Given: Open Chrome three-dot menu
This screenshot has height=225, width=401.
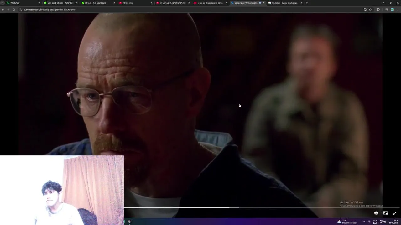Looking at the screenshot, I should click(x=398, y=10).
